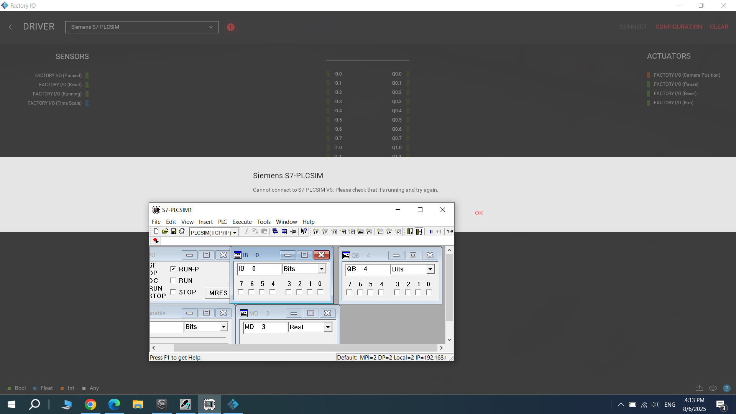Open the PLC menu in S7-PLCSIM
Viewport: 736px width, 414px height.
click(x=222, y=222)
